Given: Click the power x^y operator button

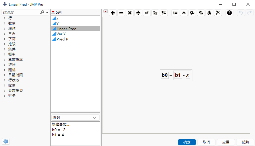Looking at the screenshot, I should pos(147,13).
